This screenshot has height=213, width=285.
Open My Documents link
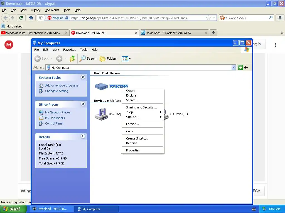pos(55,118)
